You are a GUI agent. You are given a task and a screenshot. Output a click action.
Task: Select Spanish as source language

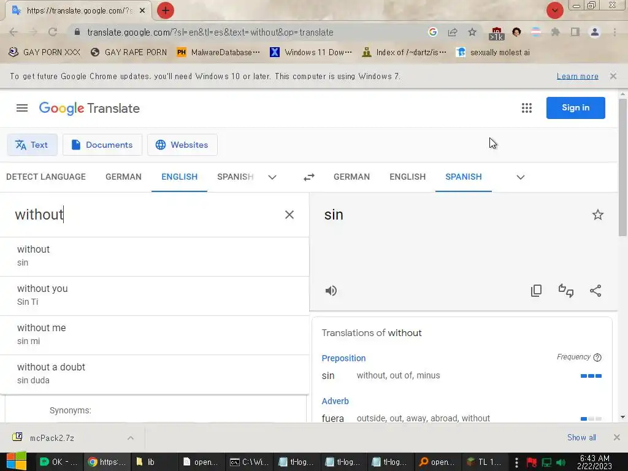coord(235,177)
